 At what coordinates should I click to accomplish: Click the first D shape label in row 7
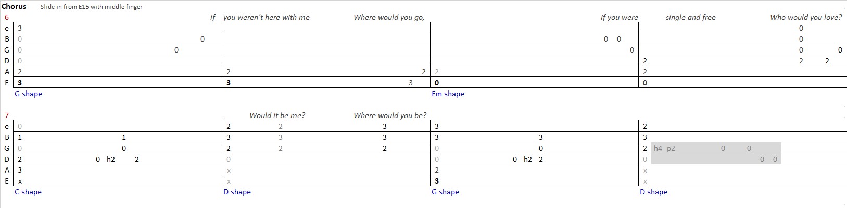237,192
